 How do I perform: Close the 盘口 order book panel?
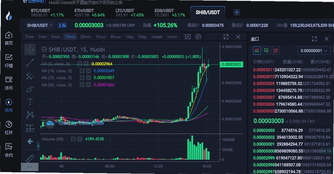coord(326,39)
